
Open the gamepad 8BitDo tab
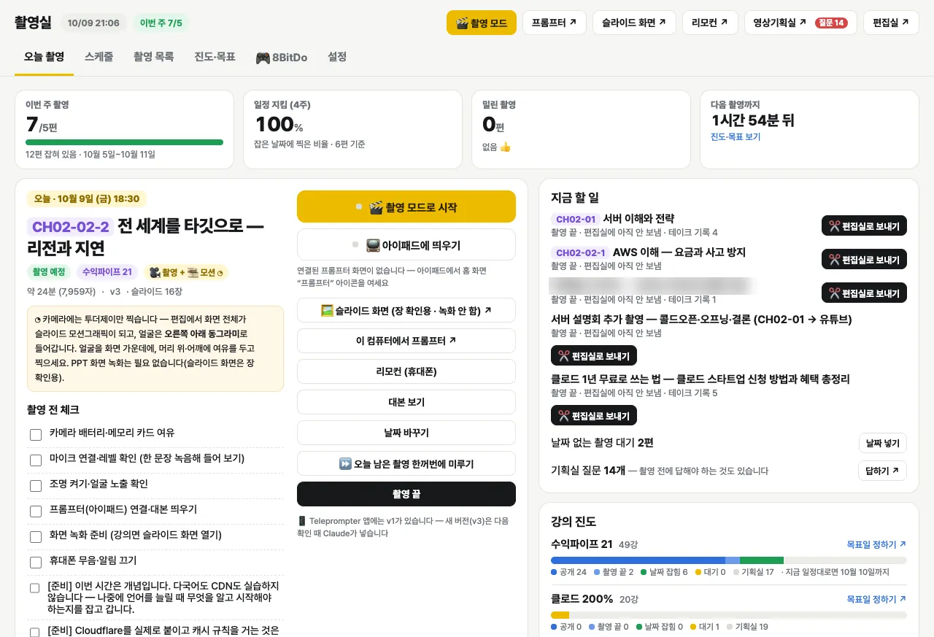281,57
